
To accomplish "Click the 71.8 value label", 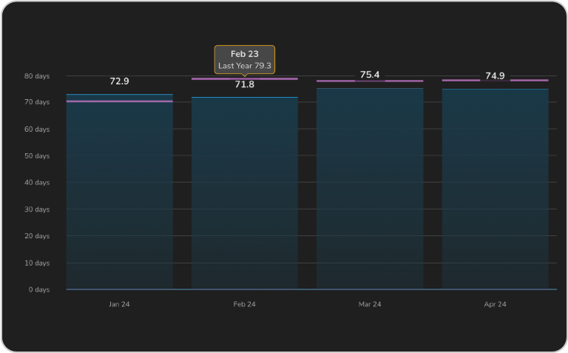I will coord(245,85).
